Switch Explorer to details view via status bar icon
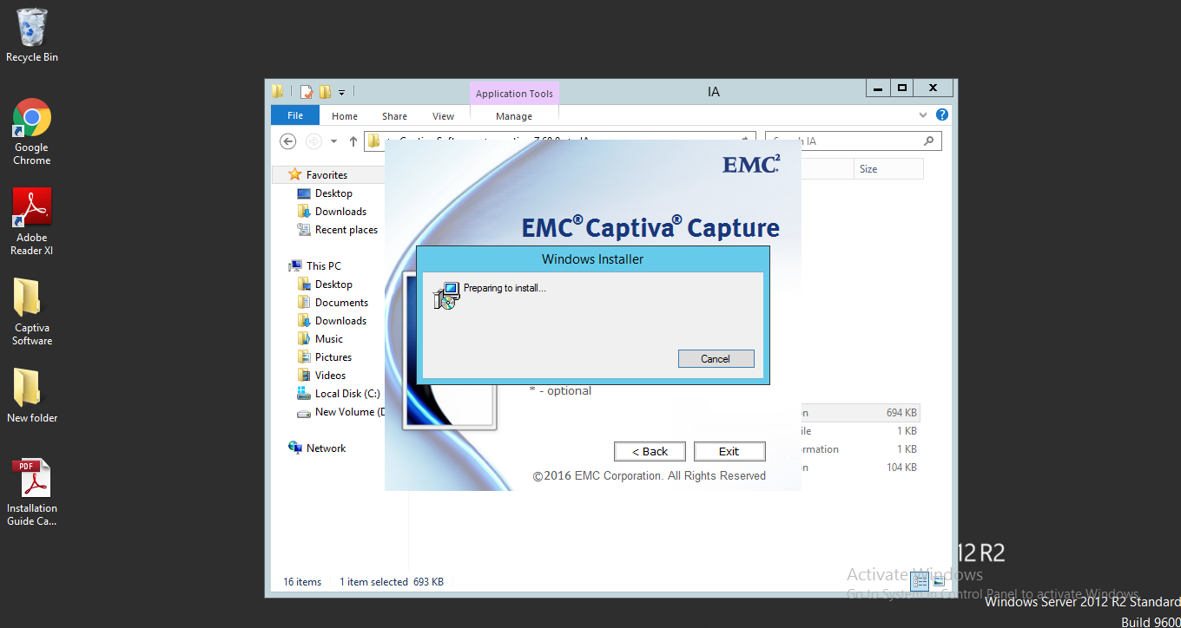Image resolution: width=1181 pixels, height=628 pixels. [x=920, y=582]
